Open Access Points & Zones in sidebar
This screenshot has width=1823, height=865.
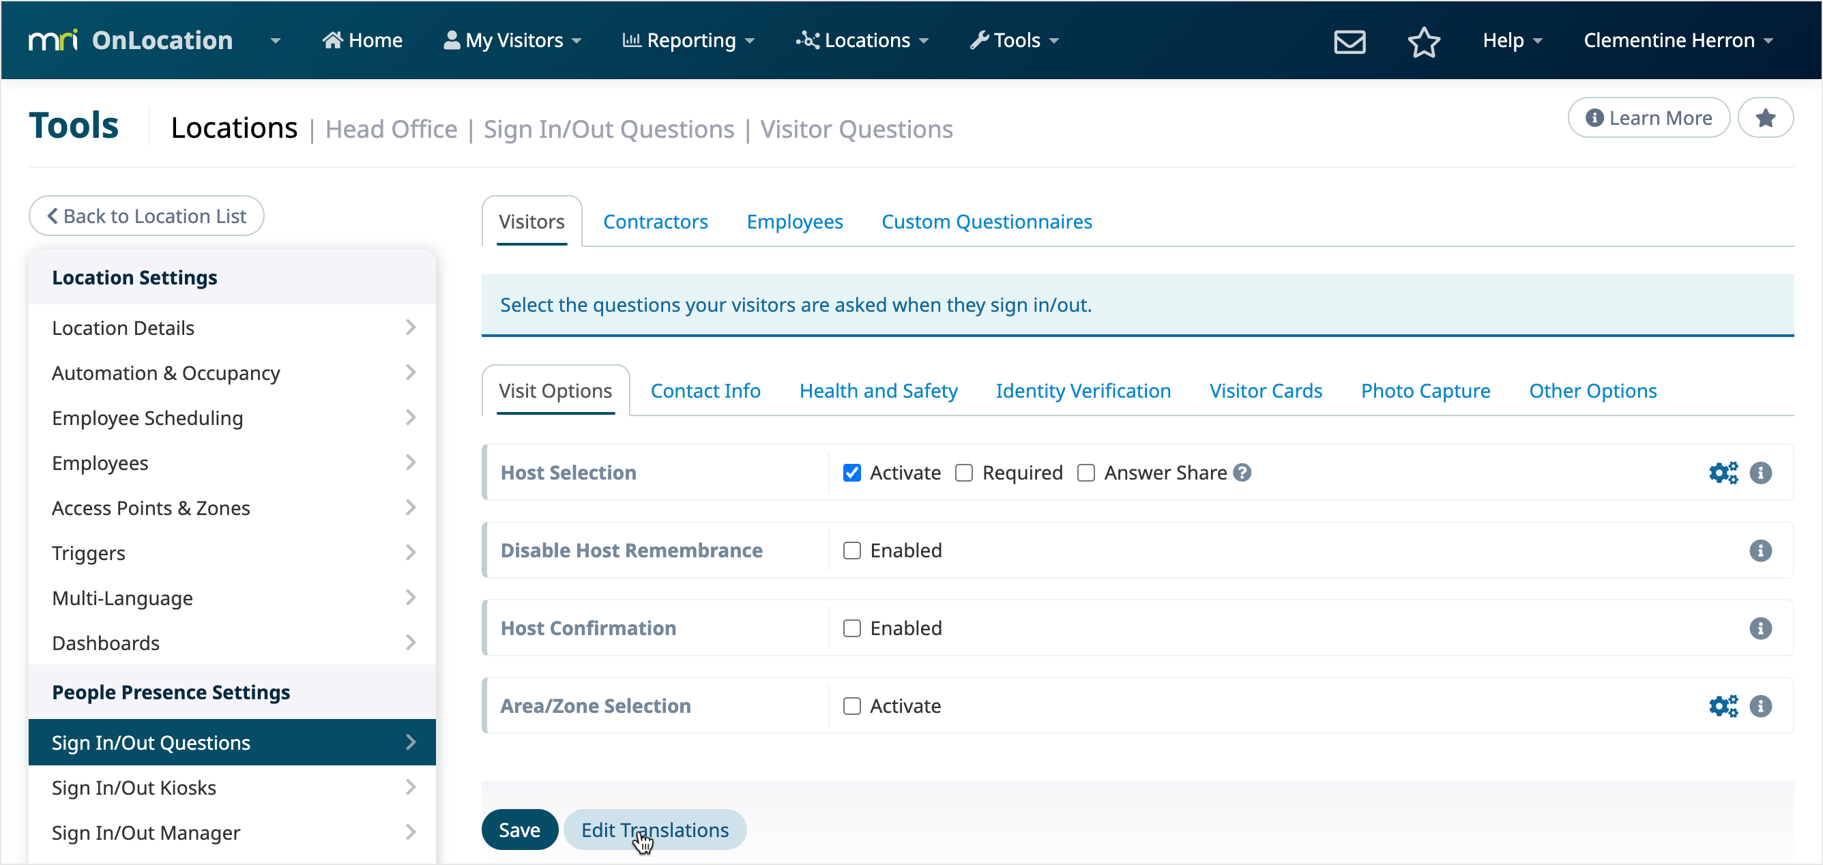(x=232, y=508)
